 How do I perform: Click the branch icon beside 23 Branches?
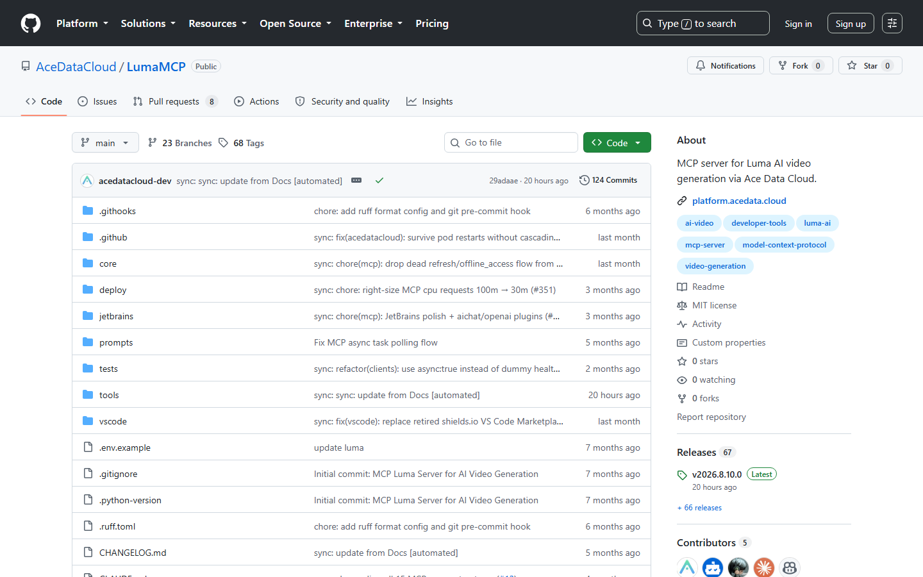coord(152,142)
